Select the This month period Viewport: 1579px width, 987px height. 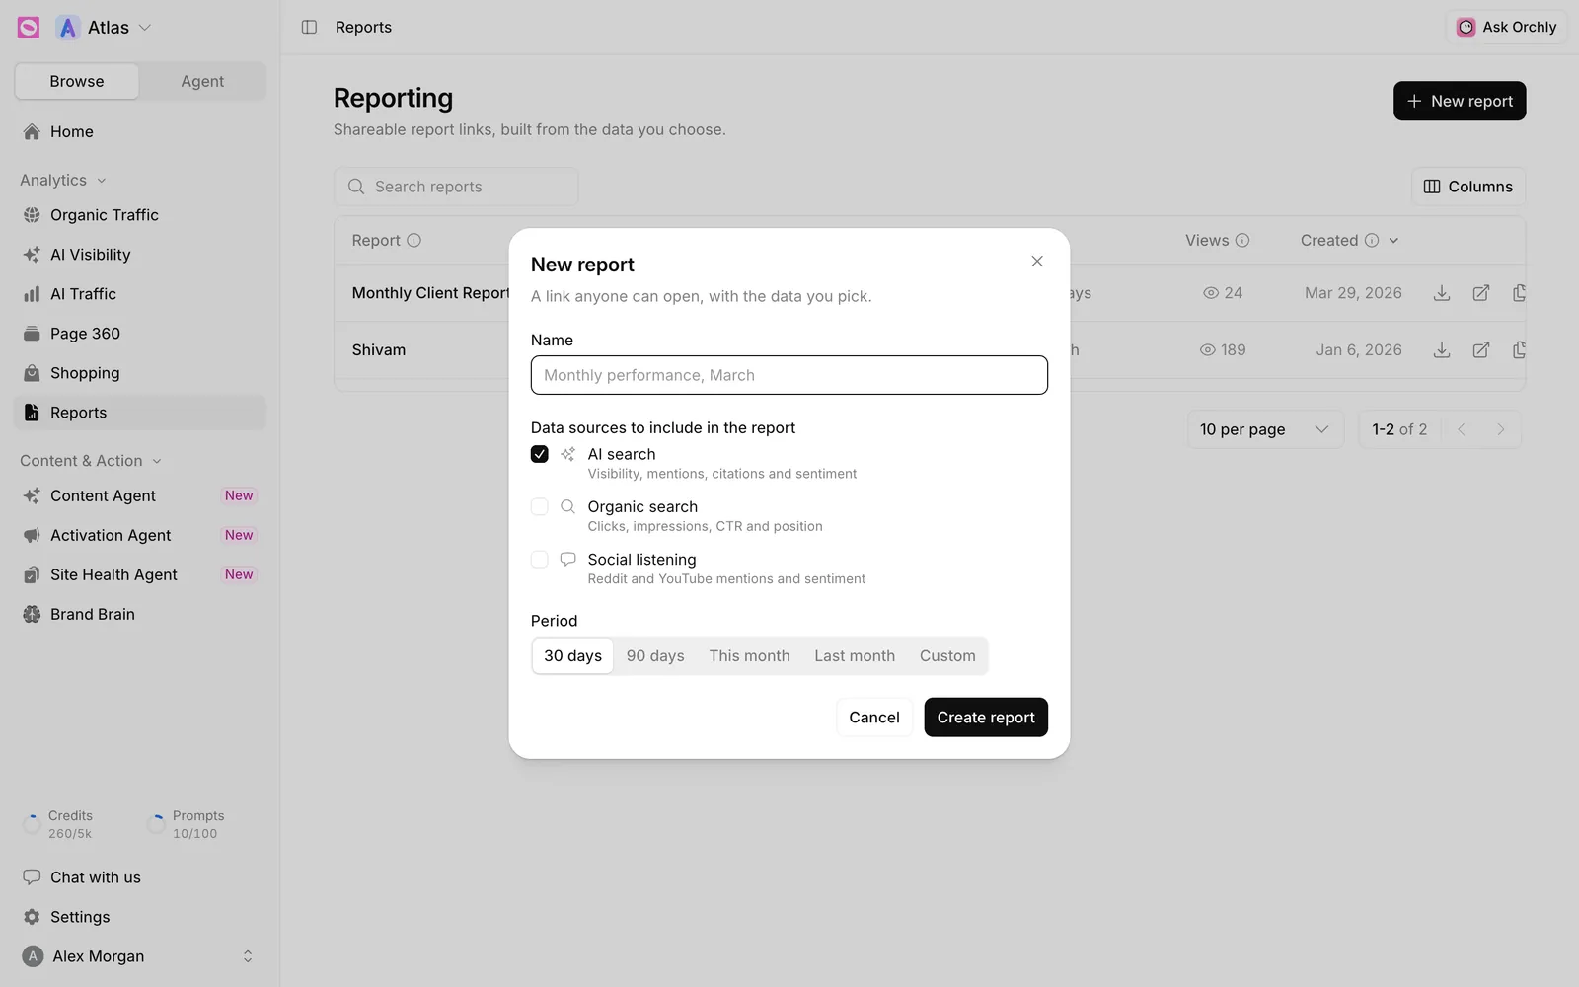(x=749, y=656)
